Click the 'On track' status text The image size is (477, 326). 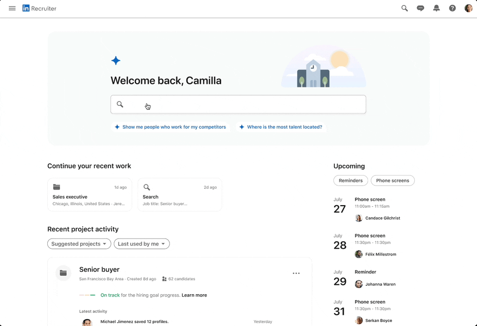pos(110,295)
